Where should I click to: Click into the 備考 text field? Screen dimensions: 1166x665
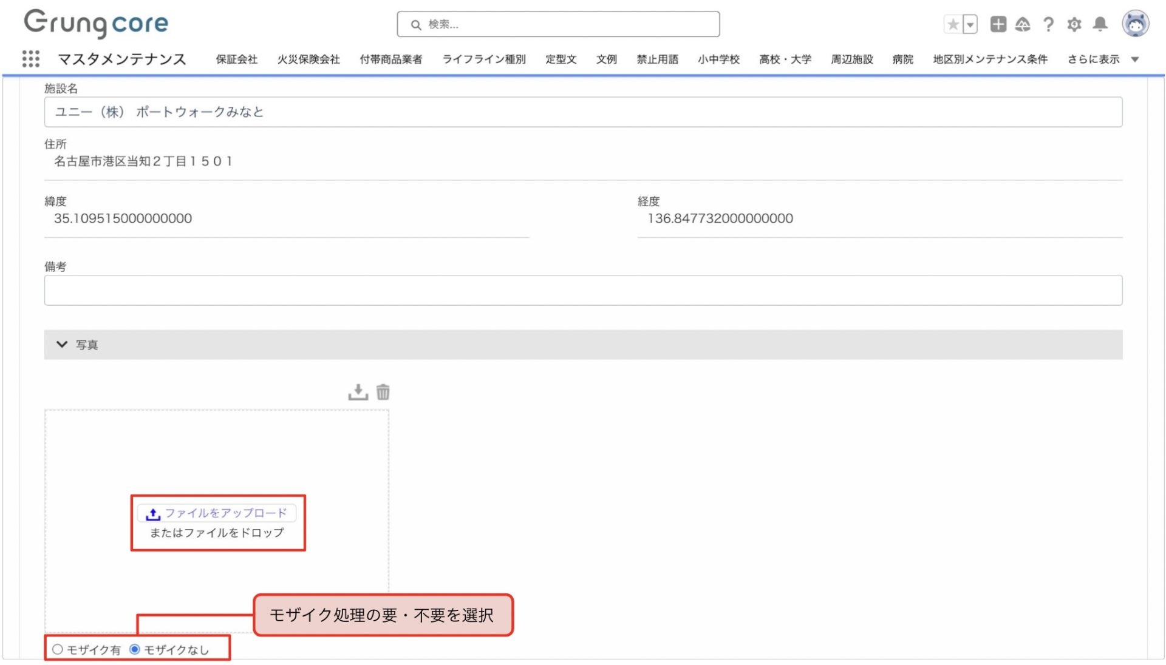tap(583, 291)
